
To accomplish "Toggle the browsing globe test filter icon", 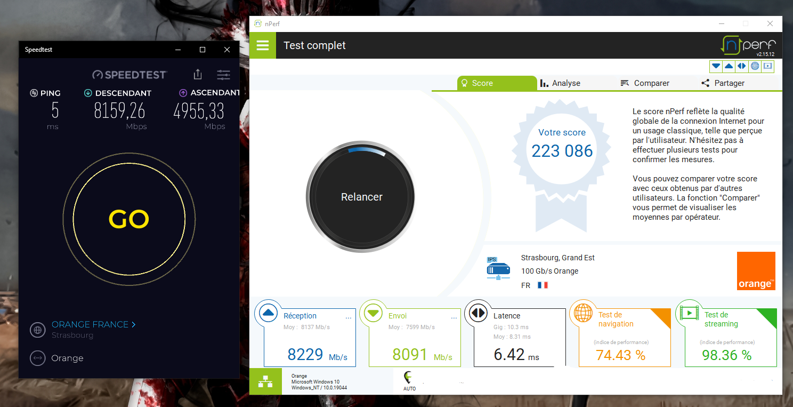I will (x=755, y=66).
